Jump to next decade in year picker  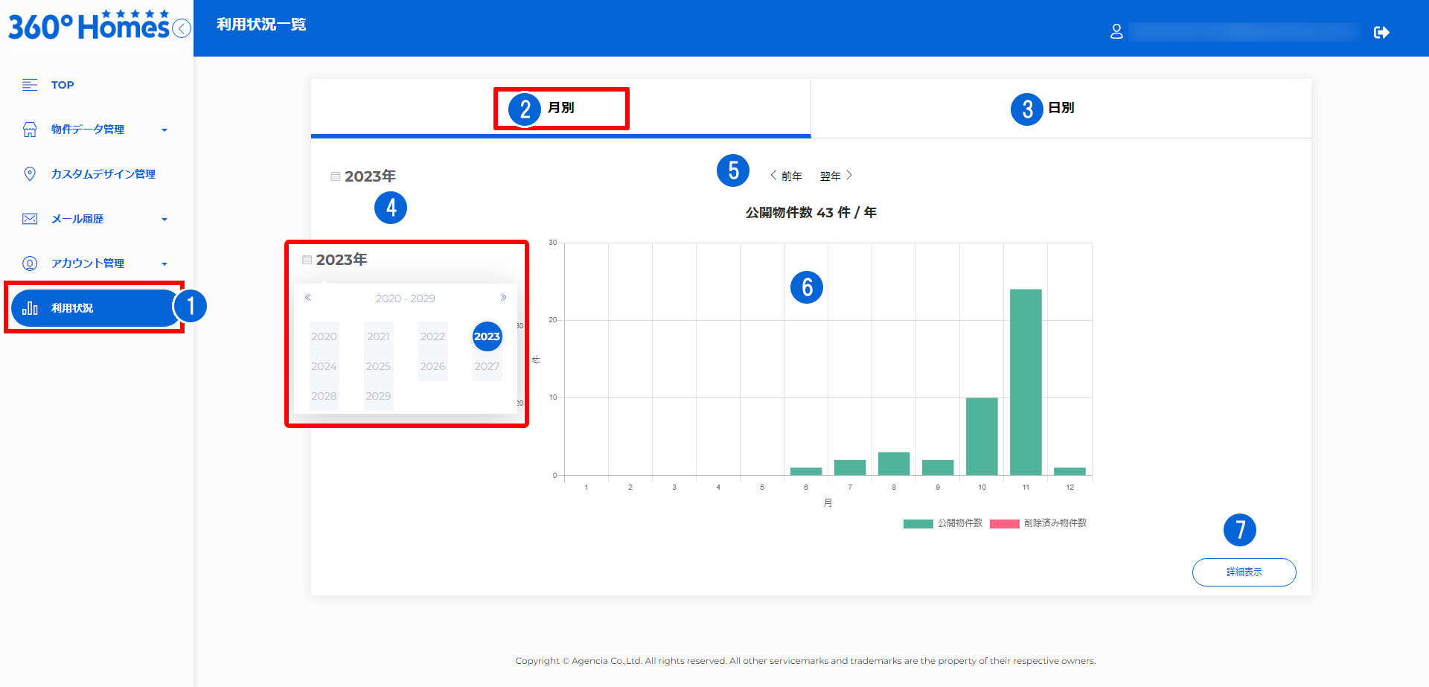[503, 298]
